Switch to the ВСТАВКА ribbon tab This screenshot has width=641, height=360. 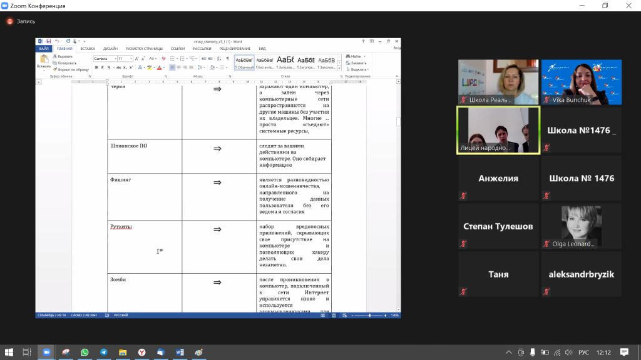coord(88,48)
